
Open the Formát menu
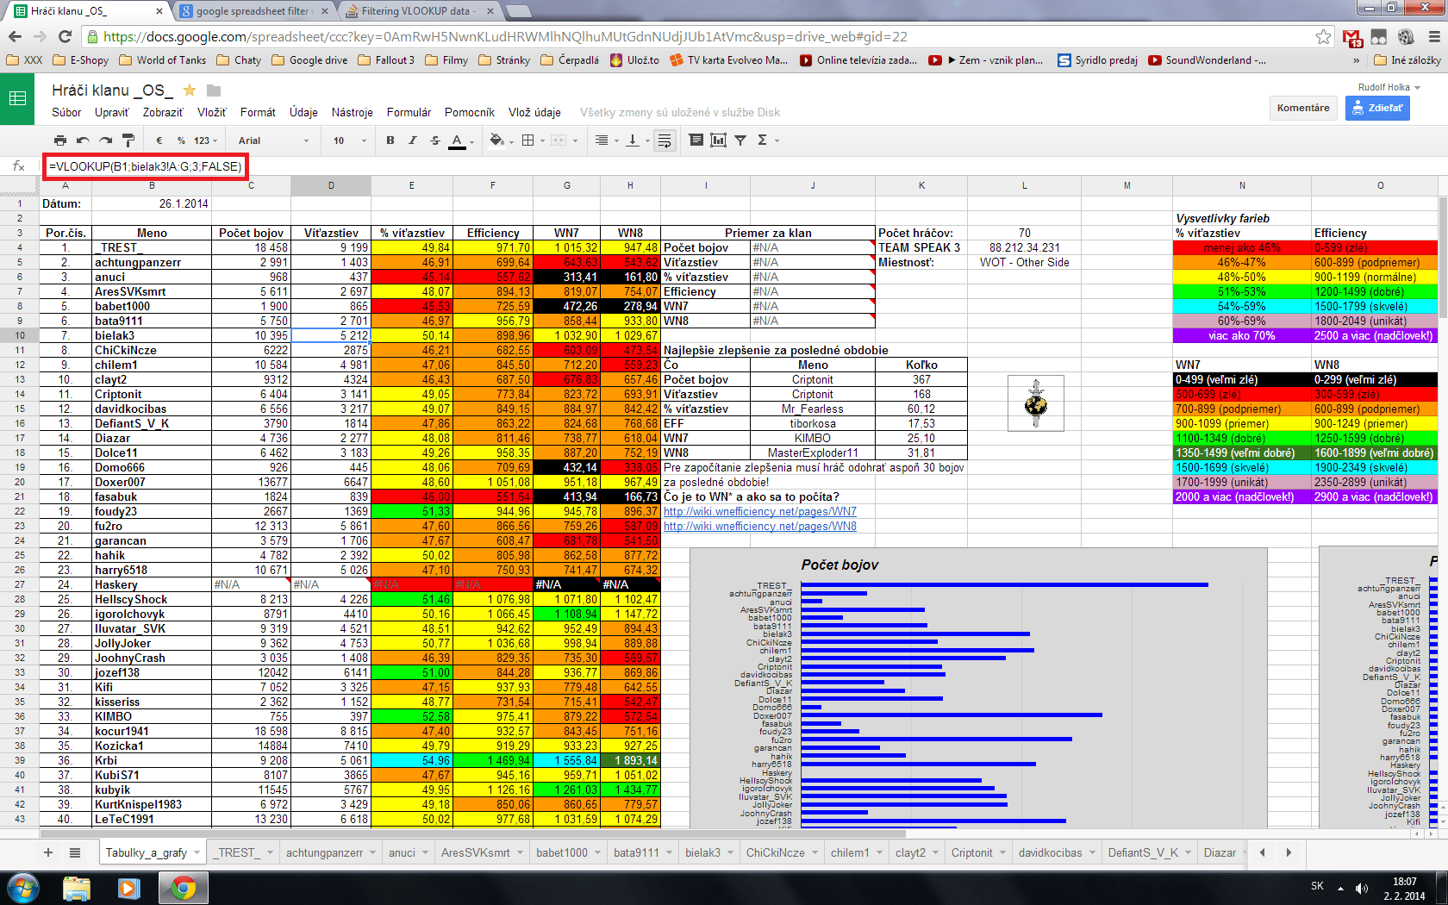(x=258, y=112)
